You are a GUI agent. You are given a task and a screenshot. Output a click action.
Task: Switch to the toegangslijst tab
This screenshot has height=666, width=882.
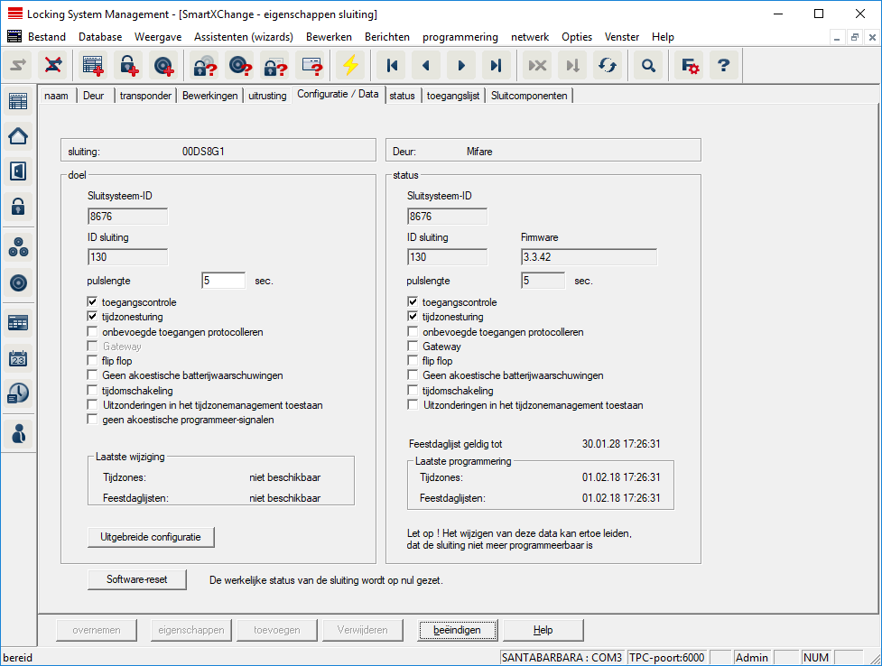point(453,96)
